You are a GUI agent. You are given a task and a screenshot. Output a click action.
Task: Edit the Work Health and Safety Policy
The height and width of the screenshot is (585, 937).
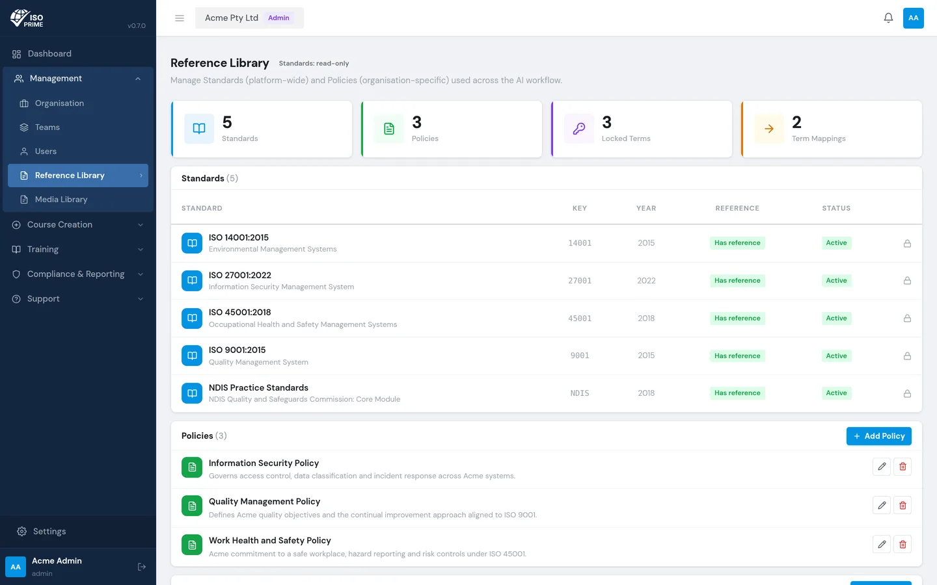[882, 545]
